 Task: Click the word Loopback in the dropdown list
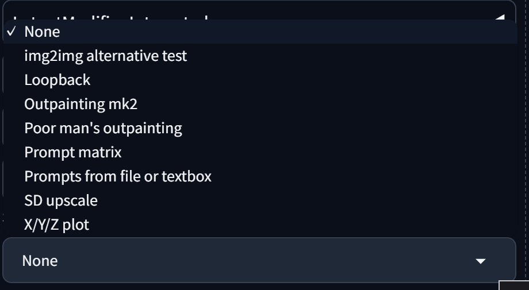click(57, 80)
